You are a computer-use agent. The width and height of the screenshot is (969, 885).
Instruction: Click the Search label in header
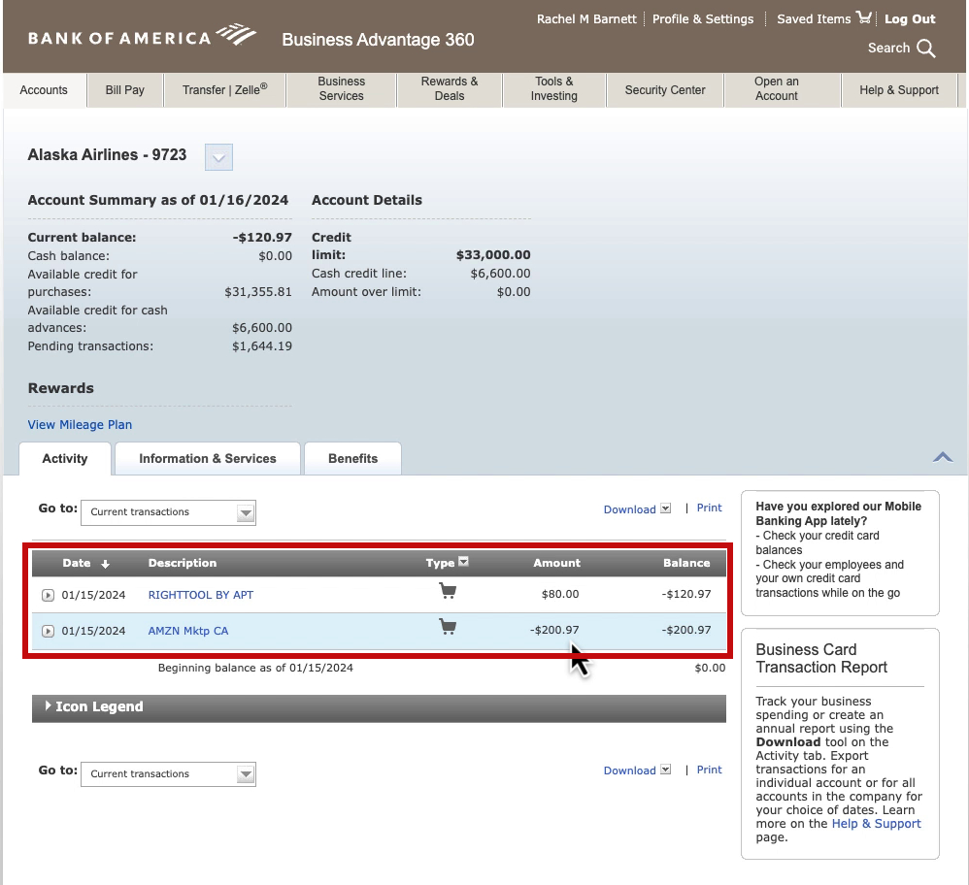point(888,49)
